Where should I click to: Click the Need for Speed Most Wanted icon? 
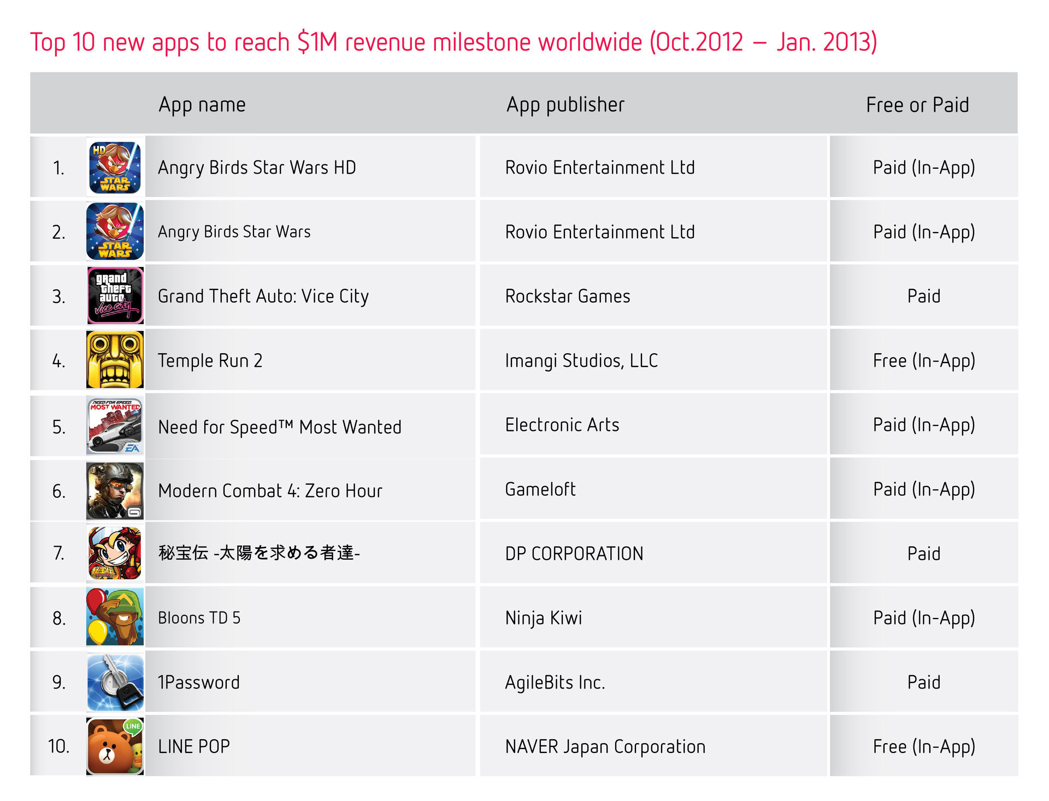coord(115,425)
